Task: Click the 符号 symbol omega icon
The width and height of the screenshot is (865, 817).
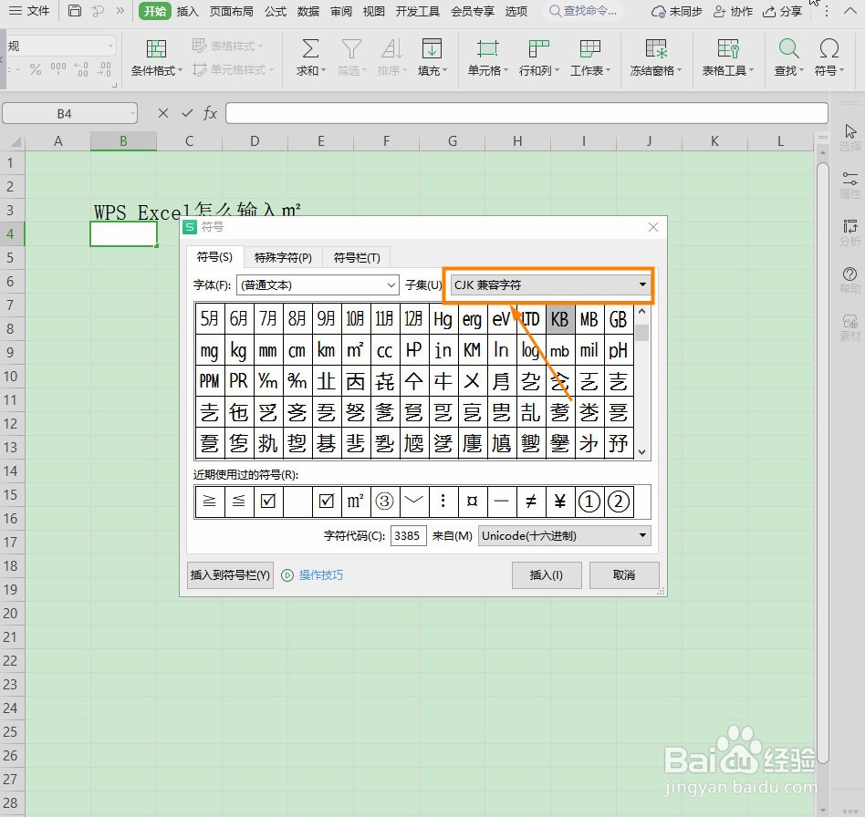Action: [x=829, y=48]
